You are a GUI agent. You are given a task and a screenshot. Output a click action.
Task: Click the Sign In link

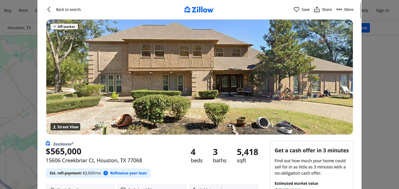tap(383, 10)
